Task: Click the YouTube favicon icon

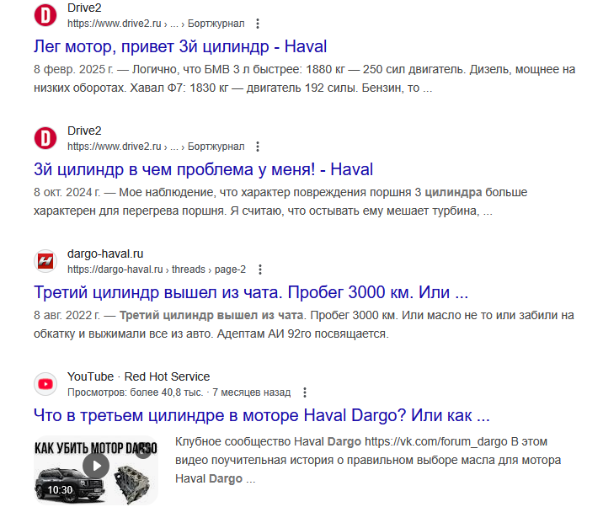Action: (45, 384)
